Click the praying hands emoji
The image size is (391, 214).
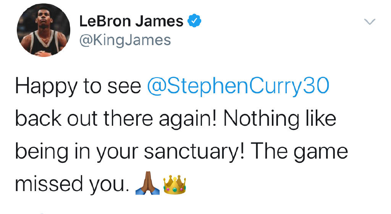148,185
